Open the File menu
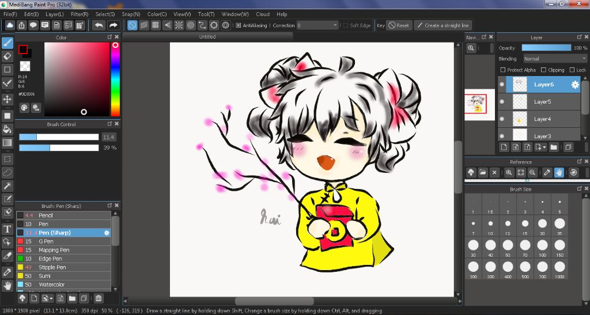This screenshot has height=315, width=590. click(x=10, y=14)
